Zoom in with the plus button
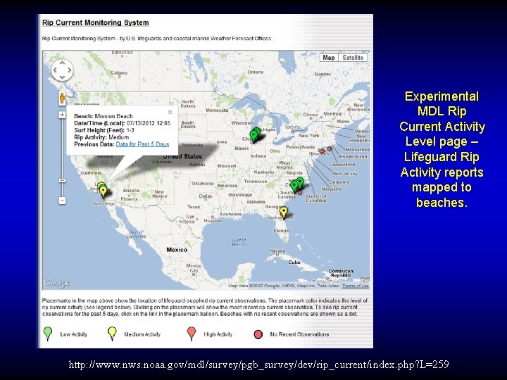The image size is (507, 380). pyautogui.click(x=62, y=115)
